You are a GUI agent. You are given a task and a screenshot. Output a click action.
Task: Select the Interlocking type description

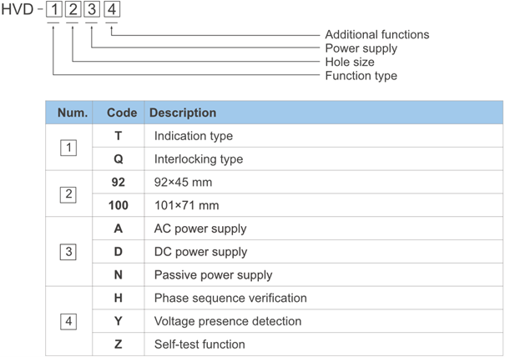click(x=199, y=158)
